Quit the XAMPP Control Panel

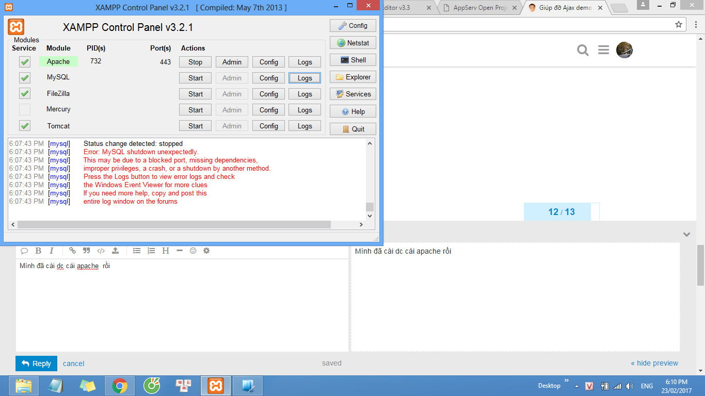click(x=353, y=129)
